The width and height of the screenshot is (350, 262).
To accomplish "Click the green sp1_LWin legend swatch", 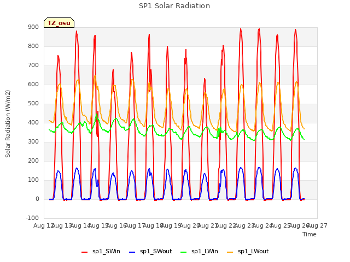I will (x=183, y=252).
